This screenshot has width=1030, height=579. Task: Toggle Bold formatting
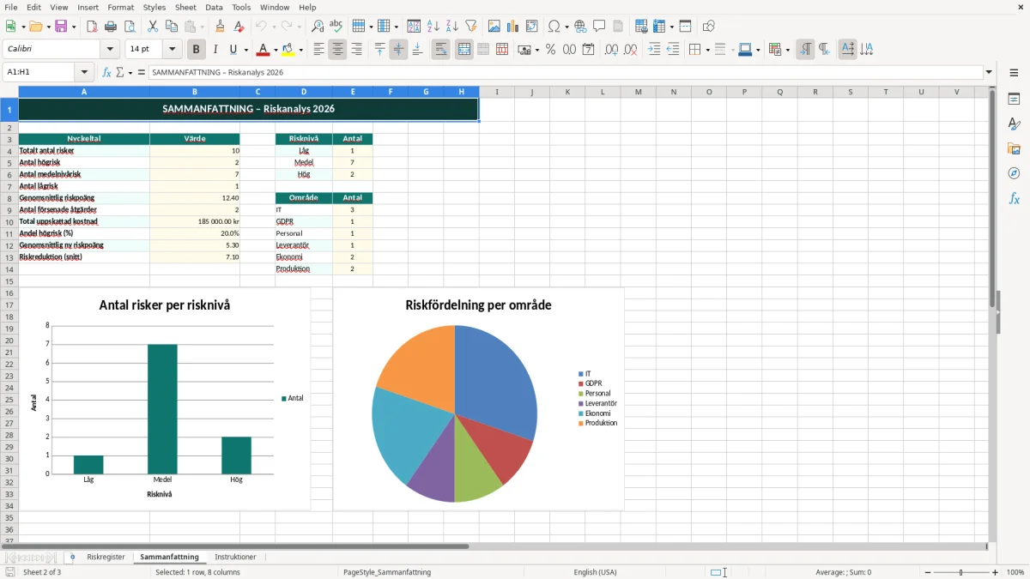tap(197, 50)
